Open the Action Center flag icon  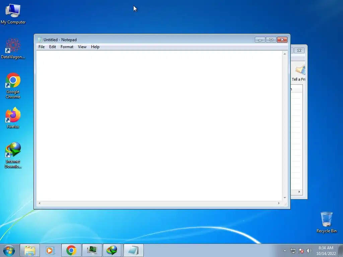(x=301, y=251)
